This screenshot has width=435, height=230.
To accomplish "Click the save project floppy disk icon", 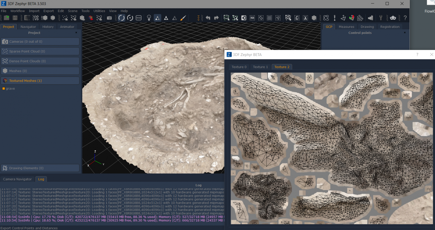I will 15,18.
